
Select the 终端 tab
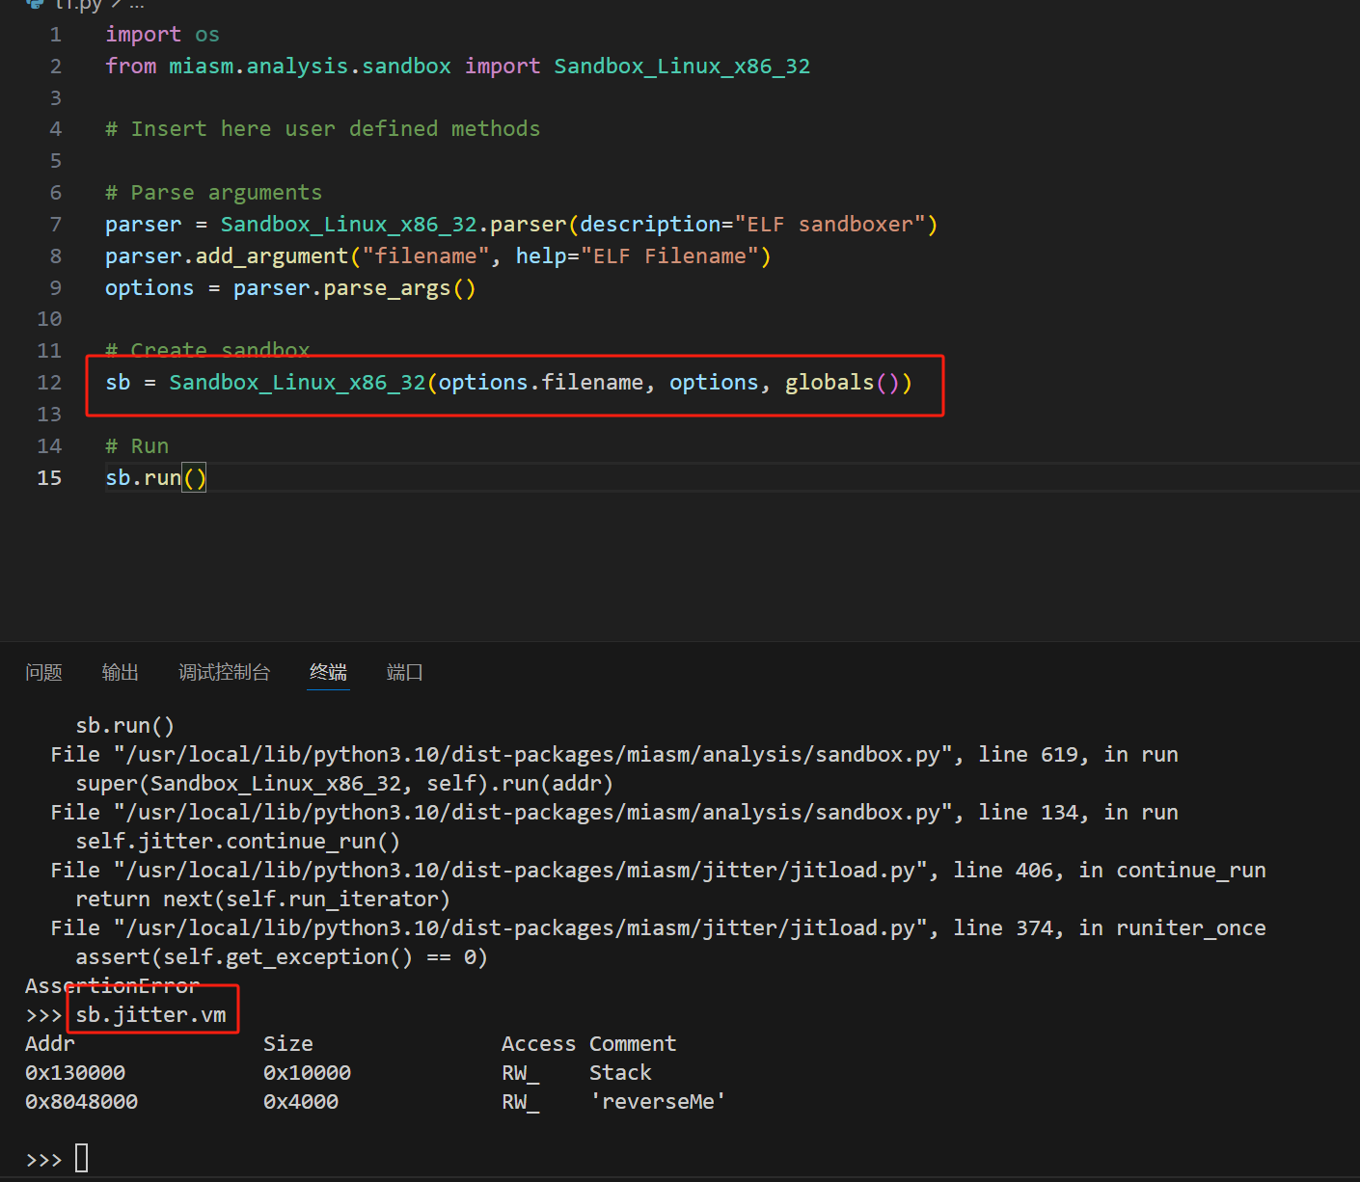[x=328, y=672]
